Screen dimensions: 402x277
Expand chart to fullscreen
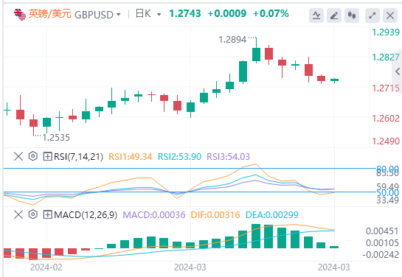(372, 15)
